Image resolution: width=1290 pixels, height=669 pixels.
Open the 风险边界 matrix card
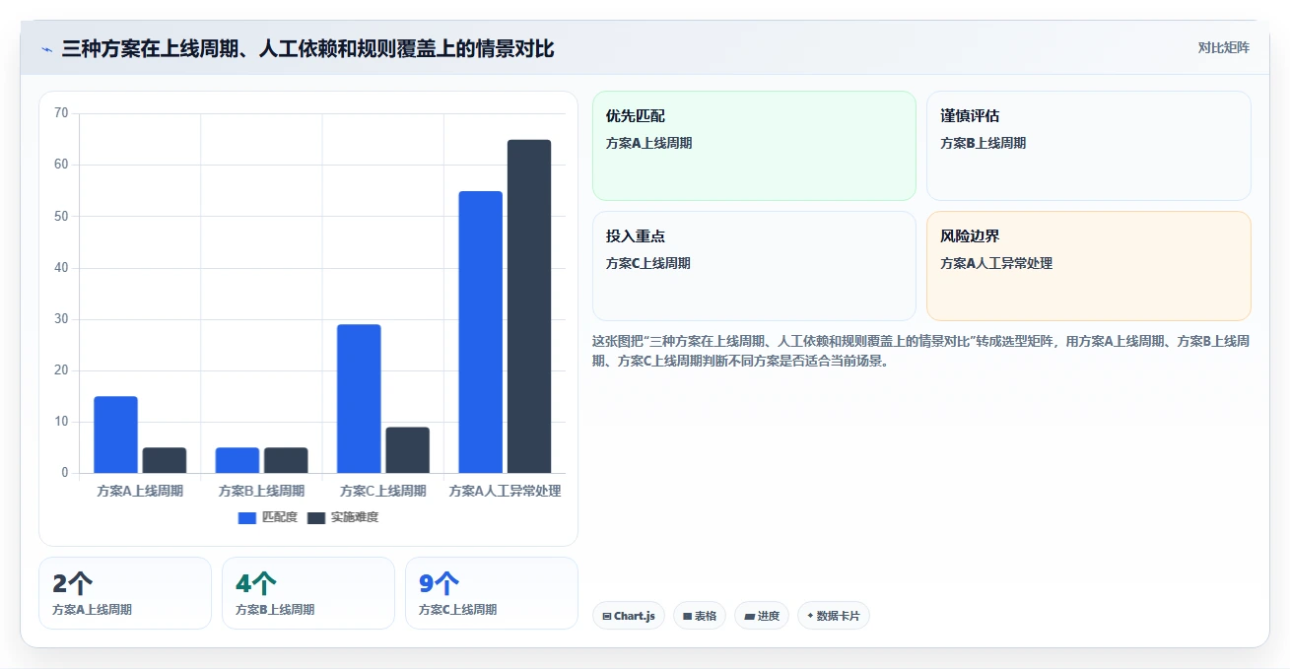(1089, 266)
